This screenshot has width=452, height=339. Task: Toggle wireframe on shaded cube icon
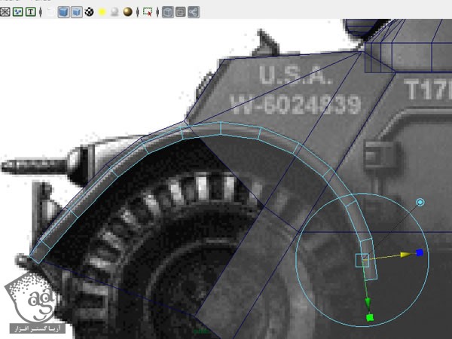pyautogui.click(x=77, y=11)
